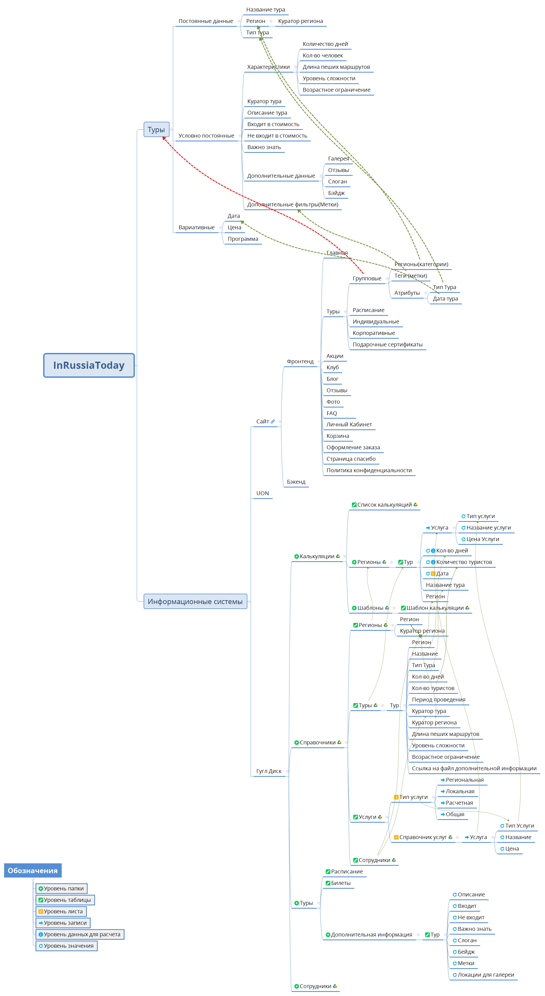
Task: Click the green plus icon at Справочники
Action: coord(296,742)
